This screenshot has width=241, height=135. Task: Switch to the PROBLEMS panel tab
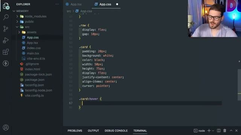point(75,131)
